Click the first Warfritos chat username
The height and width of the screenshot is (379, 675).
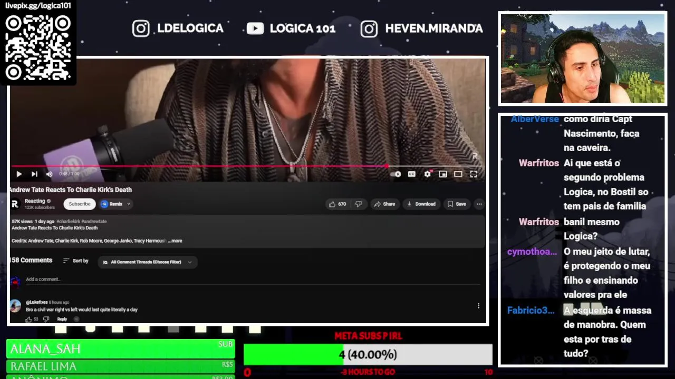tap(539, 163)
